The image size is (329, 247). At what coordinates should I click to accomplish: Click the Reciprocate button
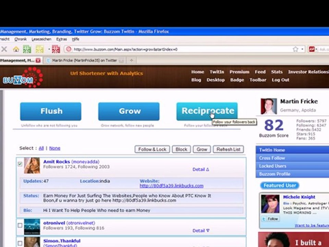[x=207, y=111]
